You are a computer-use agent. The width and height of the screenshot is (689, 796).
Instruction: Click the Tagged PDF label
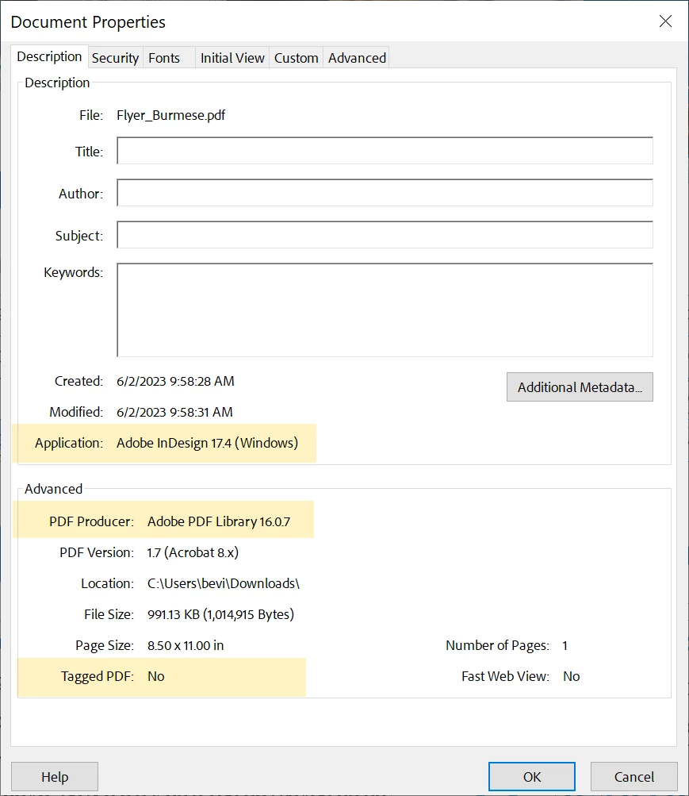[98, 677]
